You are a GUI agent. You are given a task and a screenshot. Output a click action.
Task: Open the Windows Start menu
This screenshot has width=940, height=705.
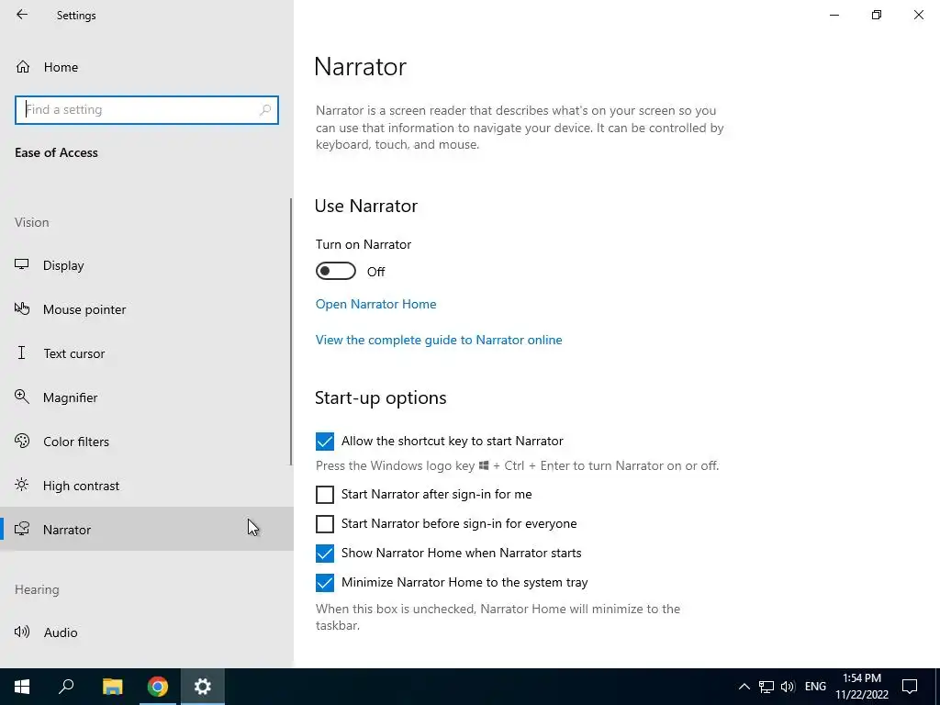22,687
